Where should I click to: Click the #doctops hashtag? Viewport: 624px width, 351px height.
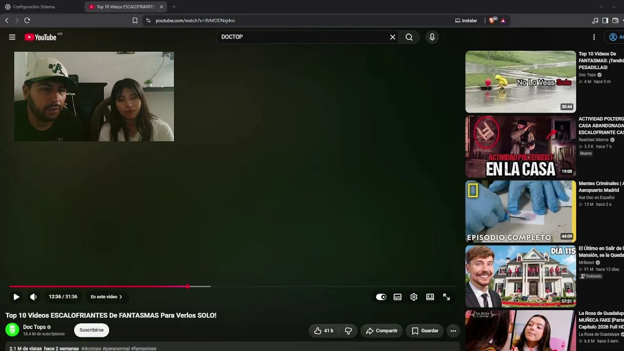[x=91, y=349]
